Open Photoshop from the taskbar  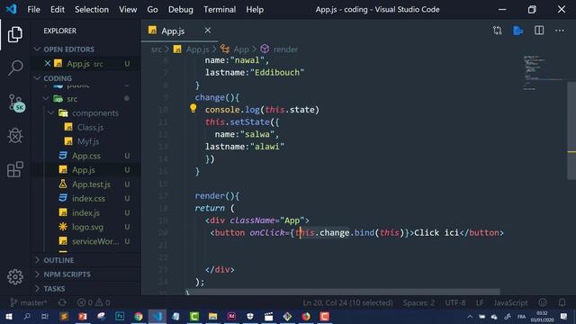[120, 316]
